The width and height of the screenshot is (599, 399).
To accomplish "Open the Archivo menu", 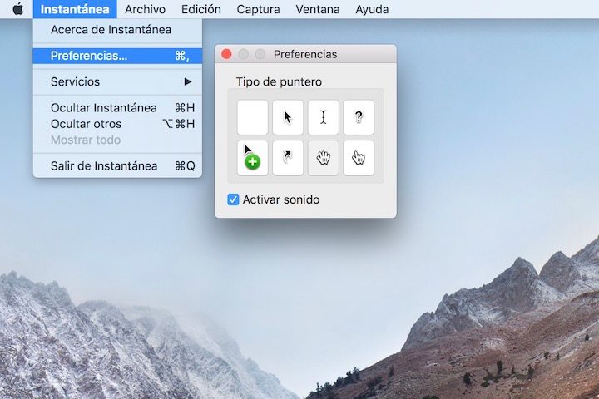I will click(145, 9).
